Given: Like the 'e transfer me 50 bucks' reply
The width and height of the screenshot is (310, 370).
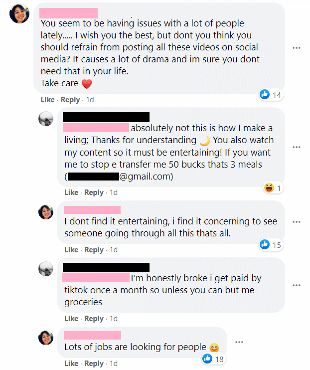Looking at the screenshot, I should tap(71, 192).
